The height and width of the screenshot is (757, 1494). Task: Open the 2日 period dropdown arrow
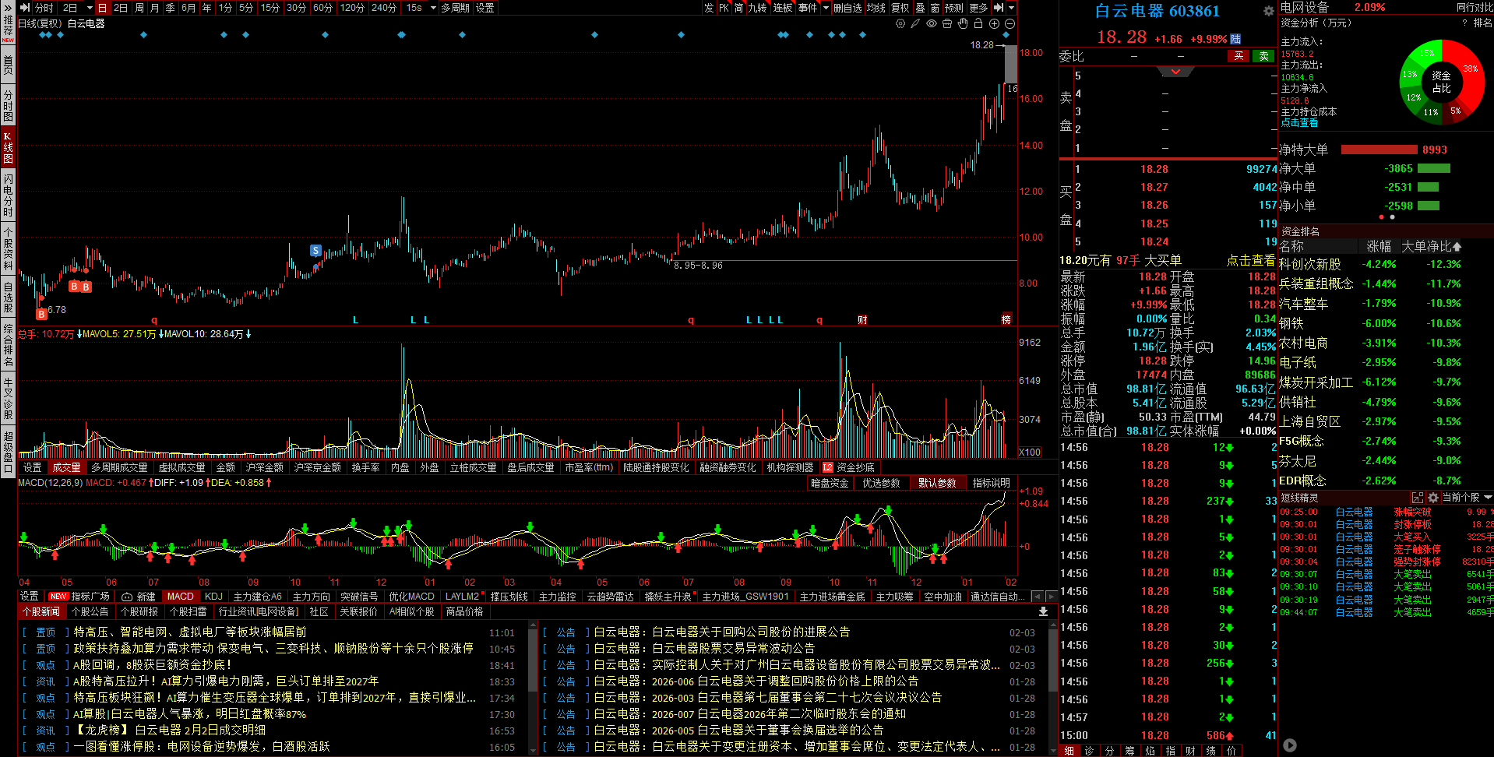click(90, 8)
